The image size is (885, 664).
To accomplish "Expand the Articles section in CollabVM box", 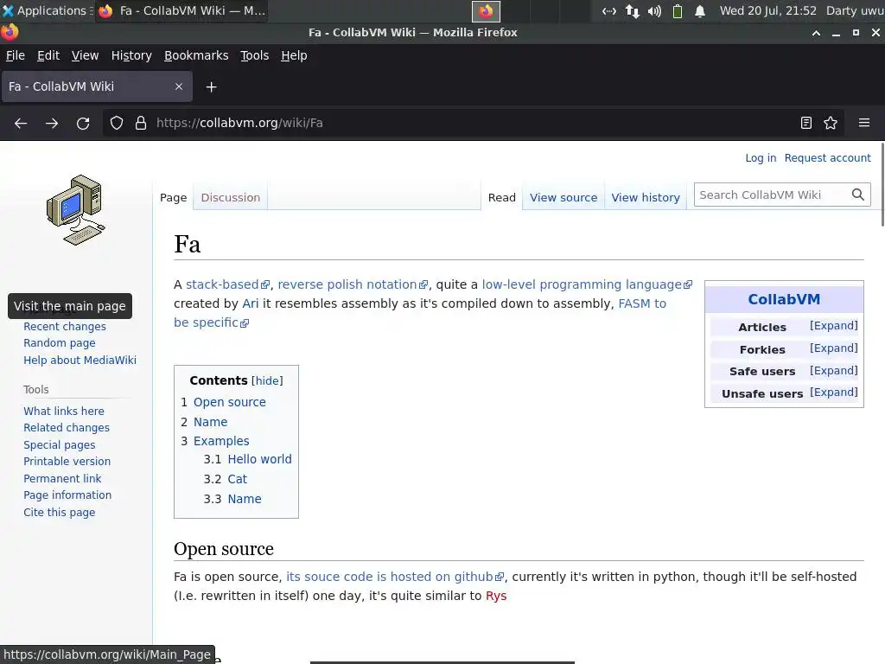I will (x=834, y=326).
